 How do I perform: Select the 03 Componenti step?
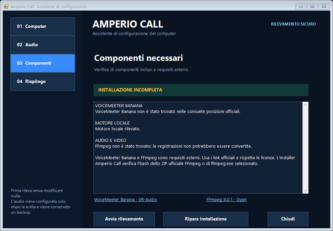tap(43, 63)
